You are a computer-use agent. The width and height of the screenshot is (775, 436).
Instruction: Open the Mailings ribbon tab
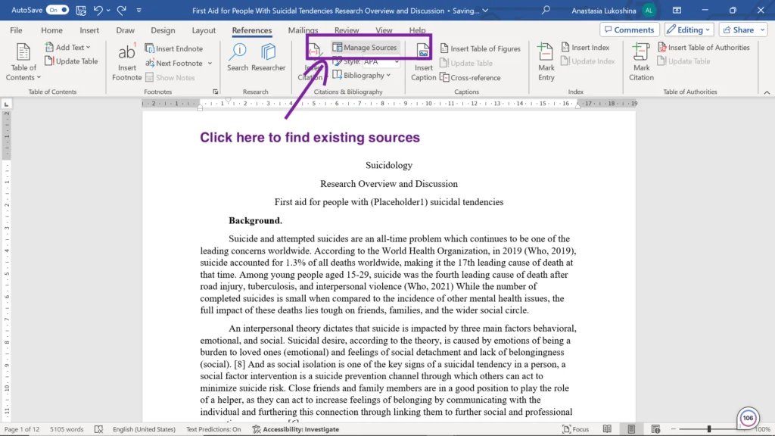coord(303,30)
